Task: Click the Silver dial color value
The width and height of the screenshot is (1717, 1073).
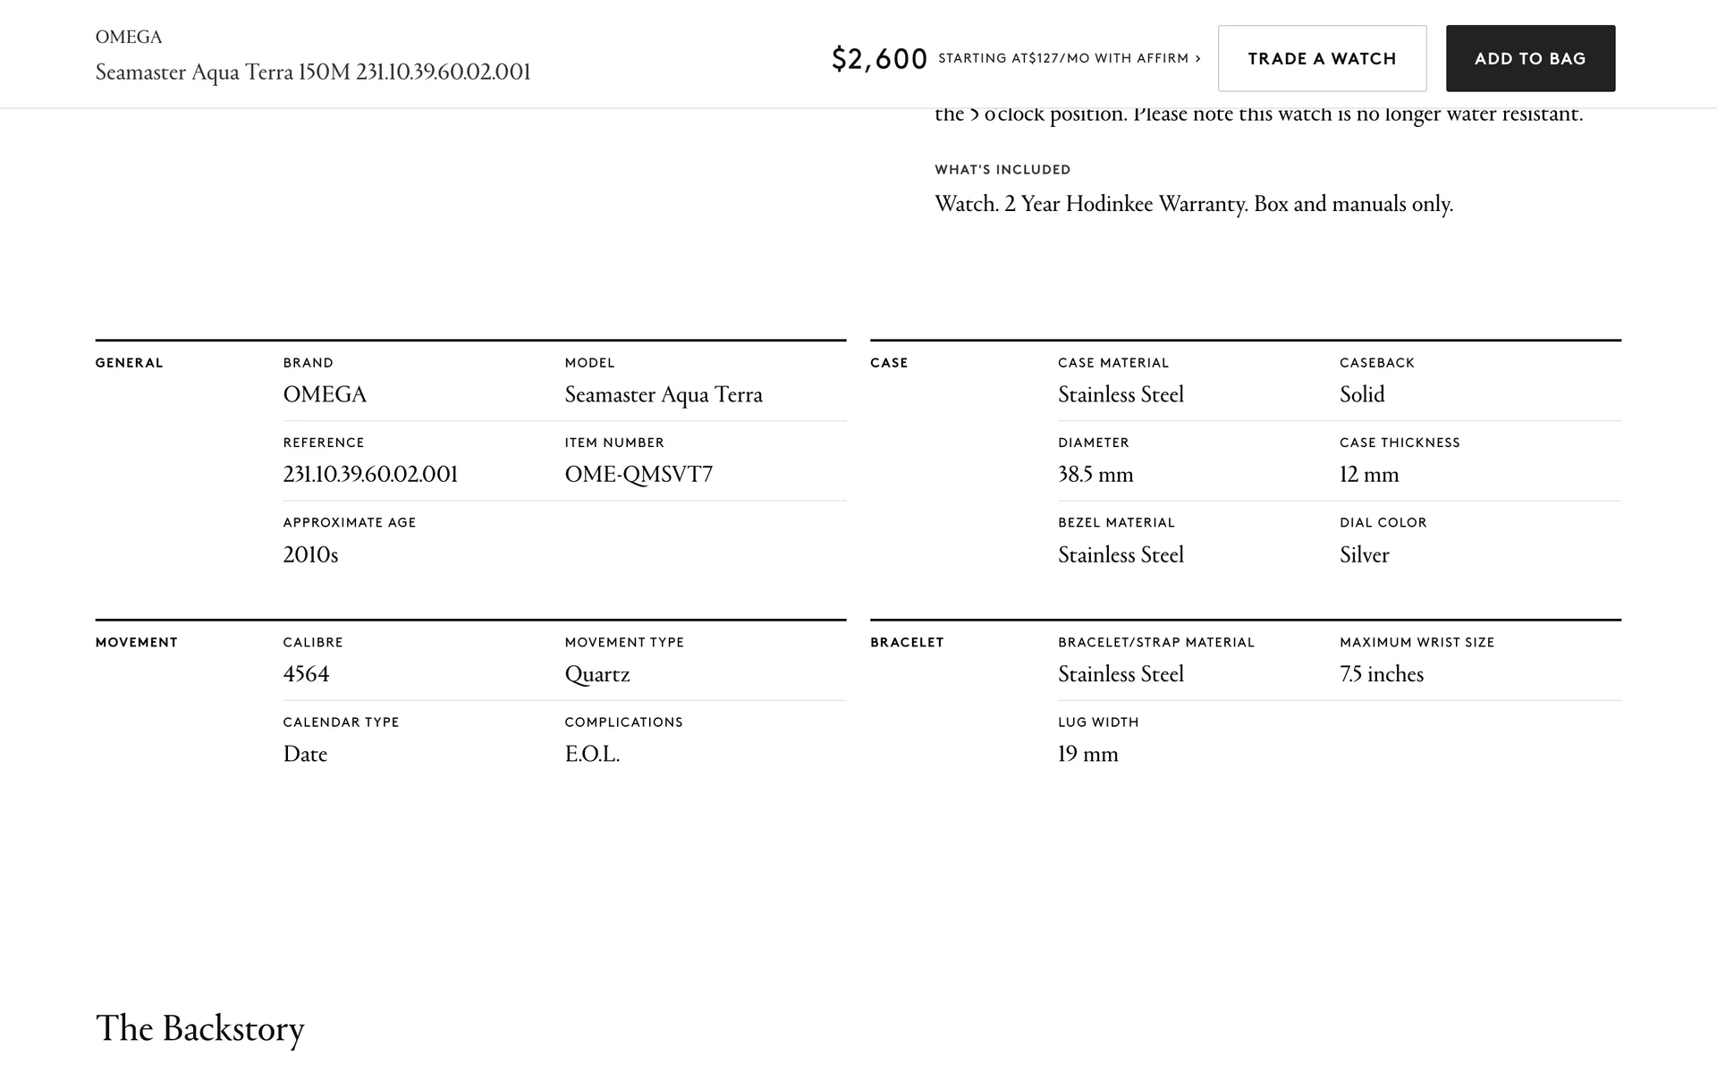Action: tap(1364, 555)
